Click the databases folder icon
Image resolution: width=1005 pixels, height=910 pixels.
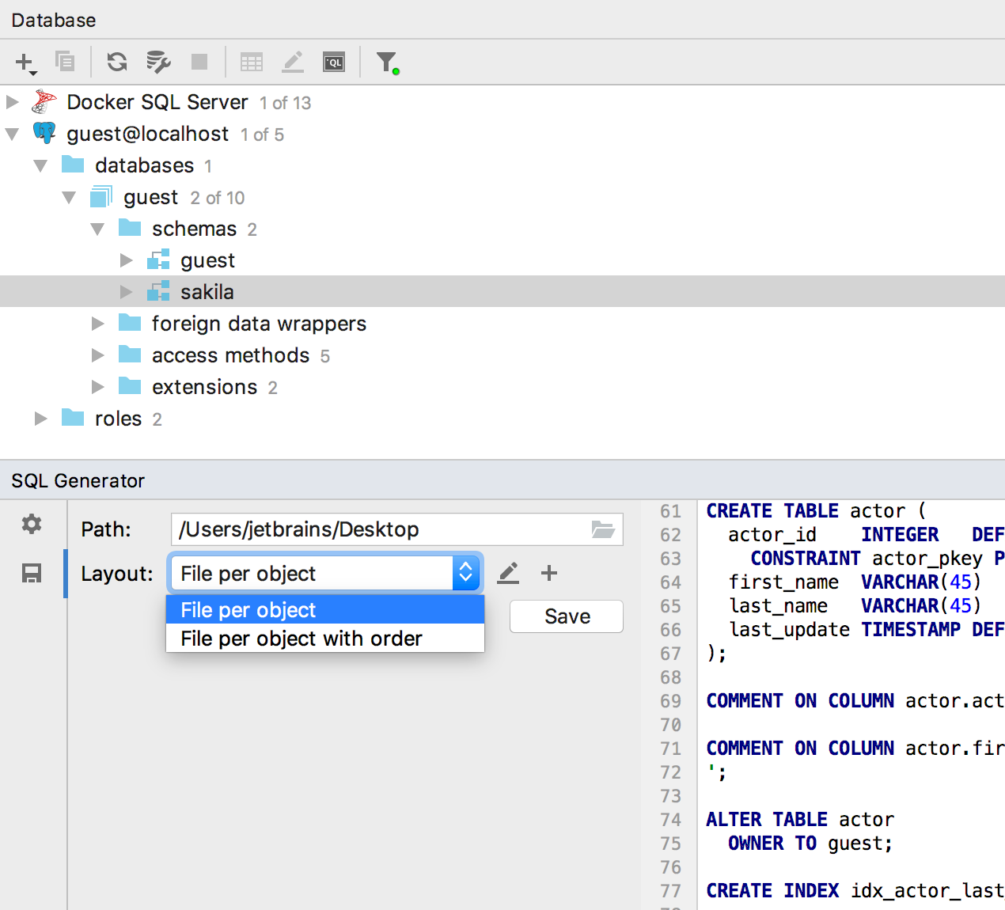(73, 165)
